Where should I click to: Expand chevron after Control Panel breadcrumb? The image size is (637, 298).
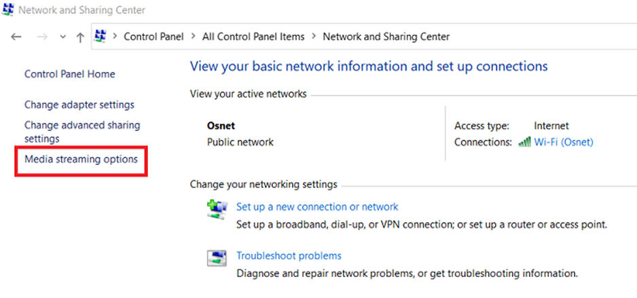click(x=194, y=37)
